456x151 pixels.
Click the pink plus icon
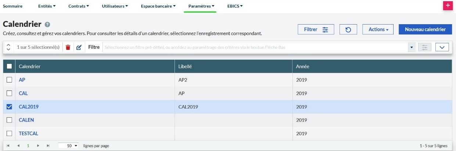(x=448, y=6)
